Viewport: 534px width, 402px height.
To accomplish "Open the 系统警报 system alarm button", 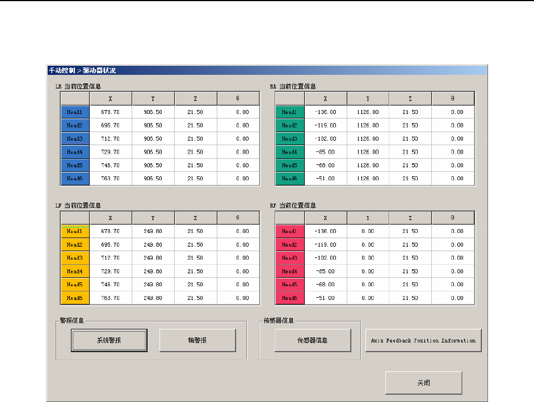I will [x=109, y=340].
